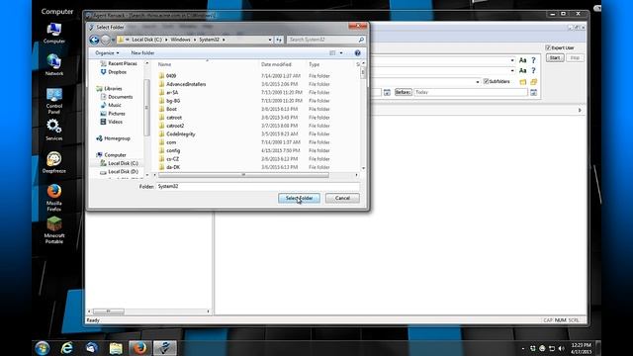Click the Folder name input field

[258, 187]
